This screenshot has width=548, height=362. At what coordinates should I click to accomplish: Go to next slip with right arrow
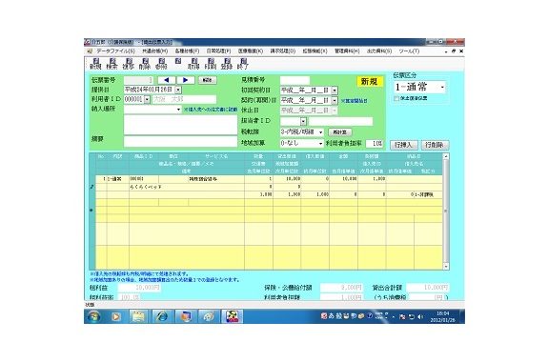186,80
